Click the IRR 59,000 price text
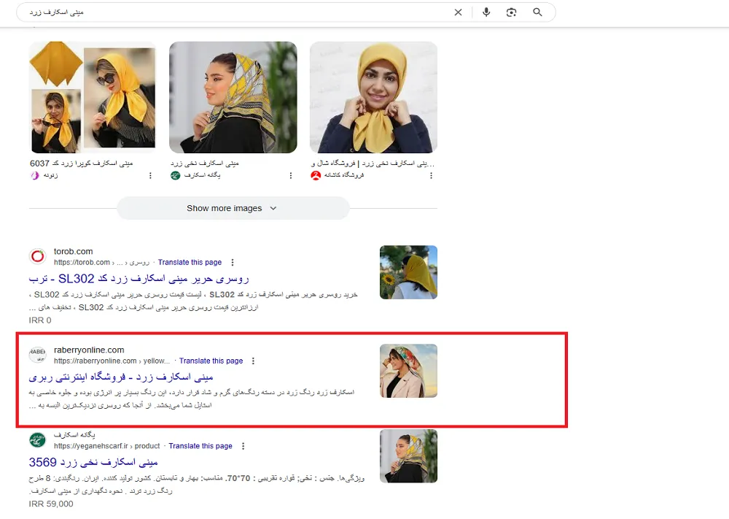This screenshot has height=519, width=729. [51, 504]
